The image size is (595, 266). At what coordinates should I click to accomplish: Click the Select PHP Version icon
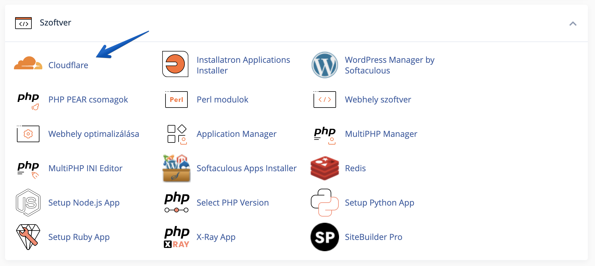(177, 202)
